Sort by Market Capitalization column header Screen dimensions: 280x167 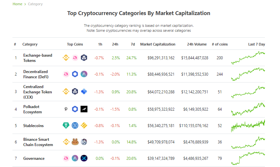(x=158, y=44)
